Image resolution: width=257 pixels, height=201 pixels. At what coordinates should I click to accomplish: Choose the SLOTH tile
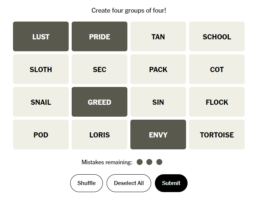tap(41, 69)
